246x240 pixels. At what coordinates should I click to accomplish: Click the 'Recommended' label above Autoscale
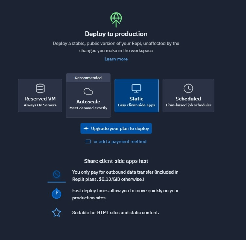tap(88, 78)
